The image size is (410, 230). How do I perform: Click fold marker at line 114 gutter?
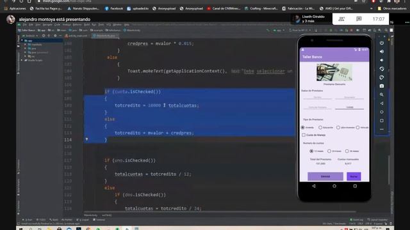[x=86, y=140]
